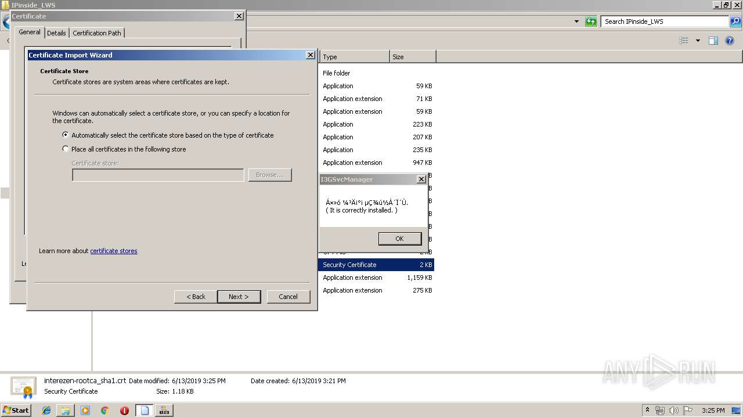The image size is (743, 418).
Task: Select the 71 KB Application extension row
Action: click(x=377, y=99)
